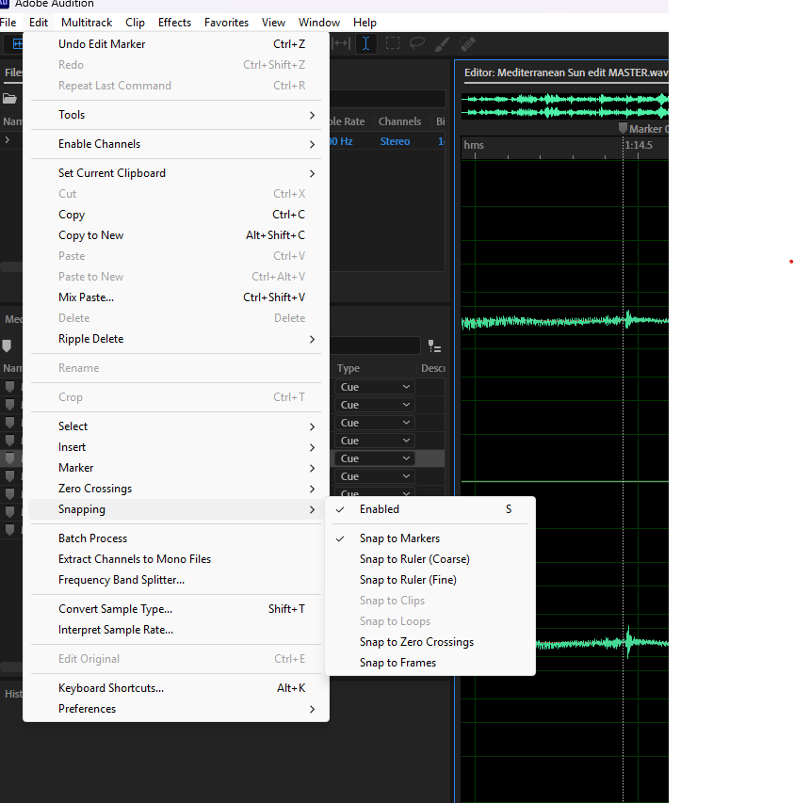The image size is (794, 803).
Task: Choose Batch Process
Action: click(176, 538)
